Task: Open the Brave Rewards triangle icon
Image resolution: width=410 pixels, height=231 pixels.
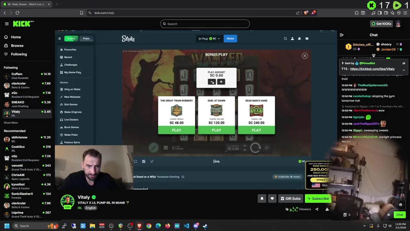Action: point(313,13)
